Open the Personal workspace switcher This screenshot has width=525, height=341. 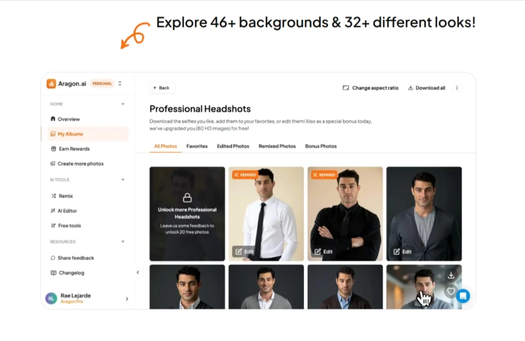pyautogui.click(x=120, y=84)
